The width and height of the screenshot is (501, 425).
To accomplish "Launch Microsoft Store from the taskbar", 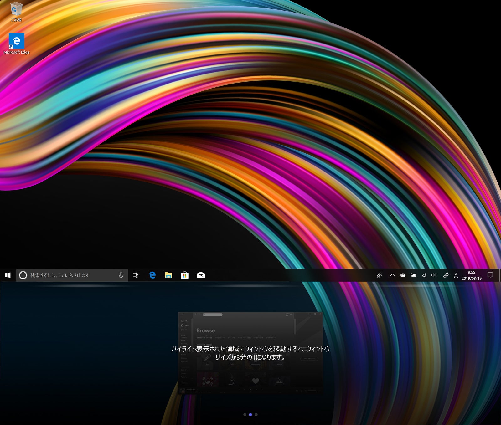I will 185,275.
